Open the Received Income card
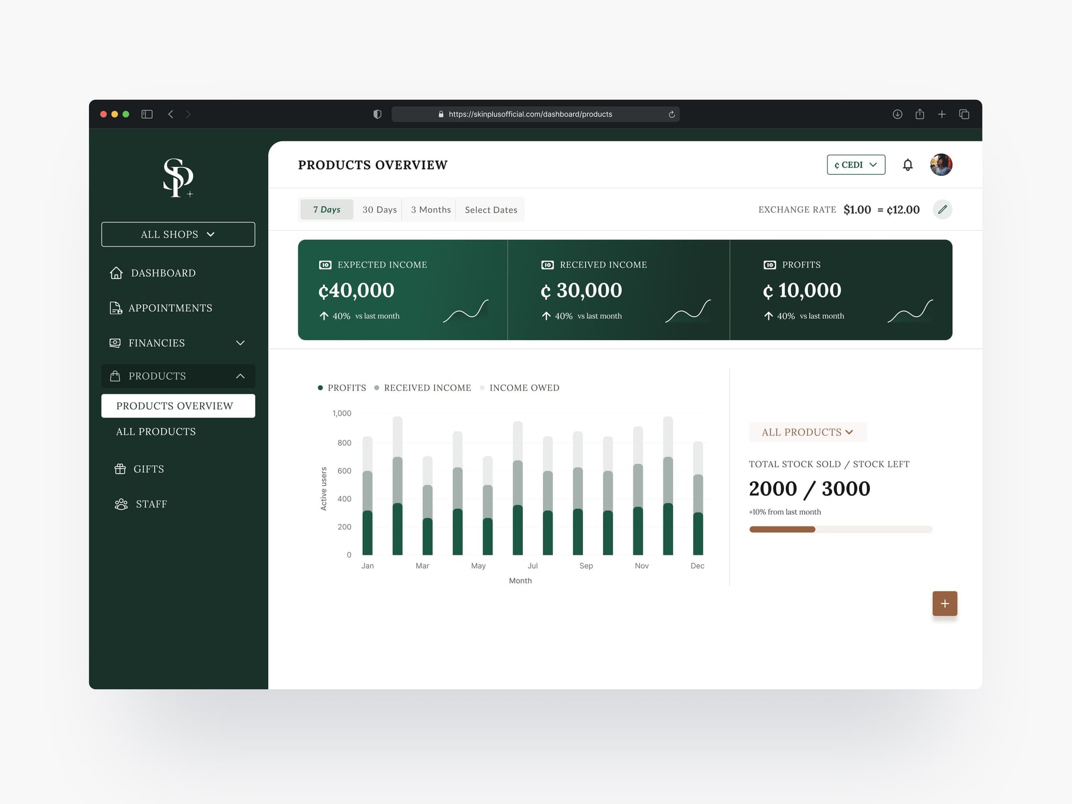Screen dimensions: 1072x804 [x=619, y=290]
